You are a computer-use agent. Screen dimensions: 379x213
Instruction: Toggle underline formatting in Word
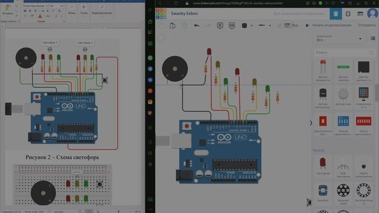tap(36, 11)
